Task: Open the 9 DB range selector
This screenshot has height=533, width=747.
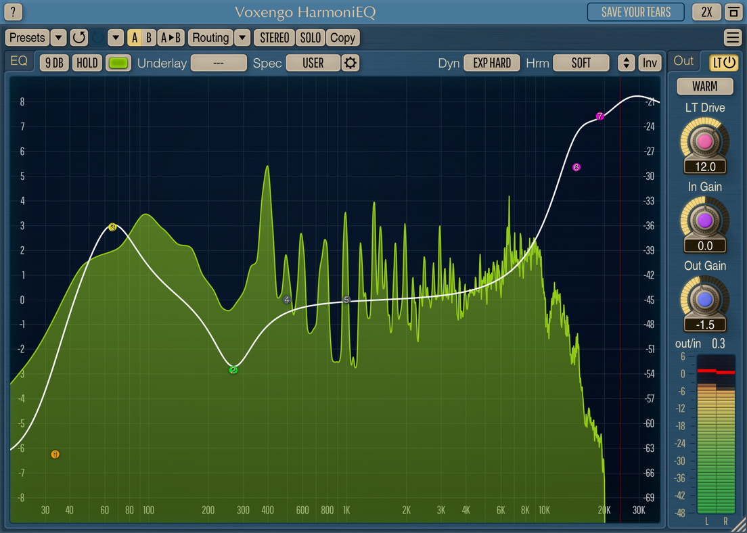Action: 54,63
